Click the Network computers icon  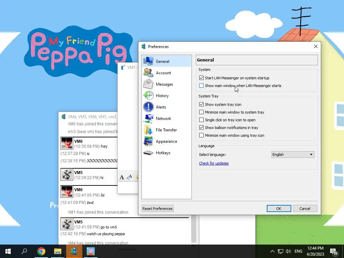pyautogui.click(x=148, y=119)
